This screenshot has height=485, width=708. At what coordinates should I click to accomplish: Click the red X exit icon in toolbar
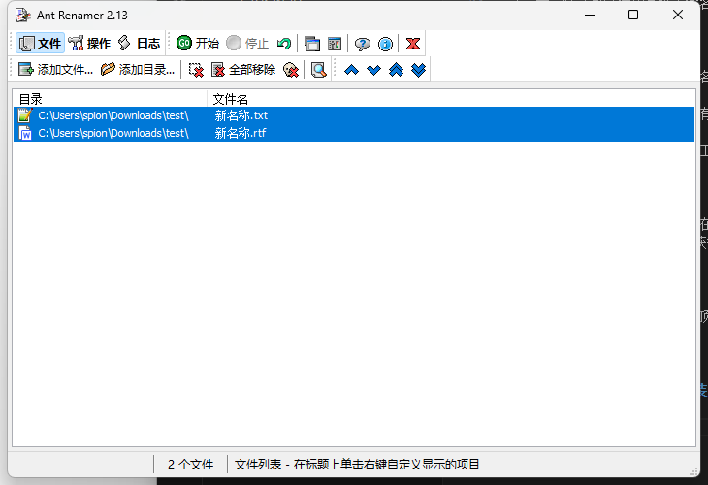tap(413, 44)
